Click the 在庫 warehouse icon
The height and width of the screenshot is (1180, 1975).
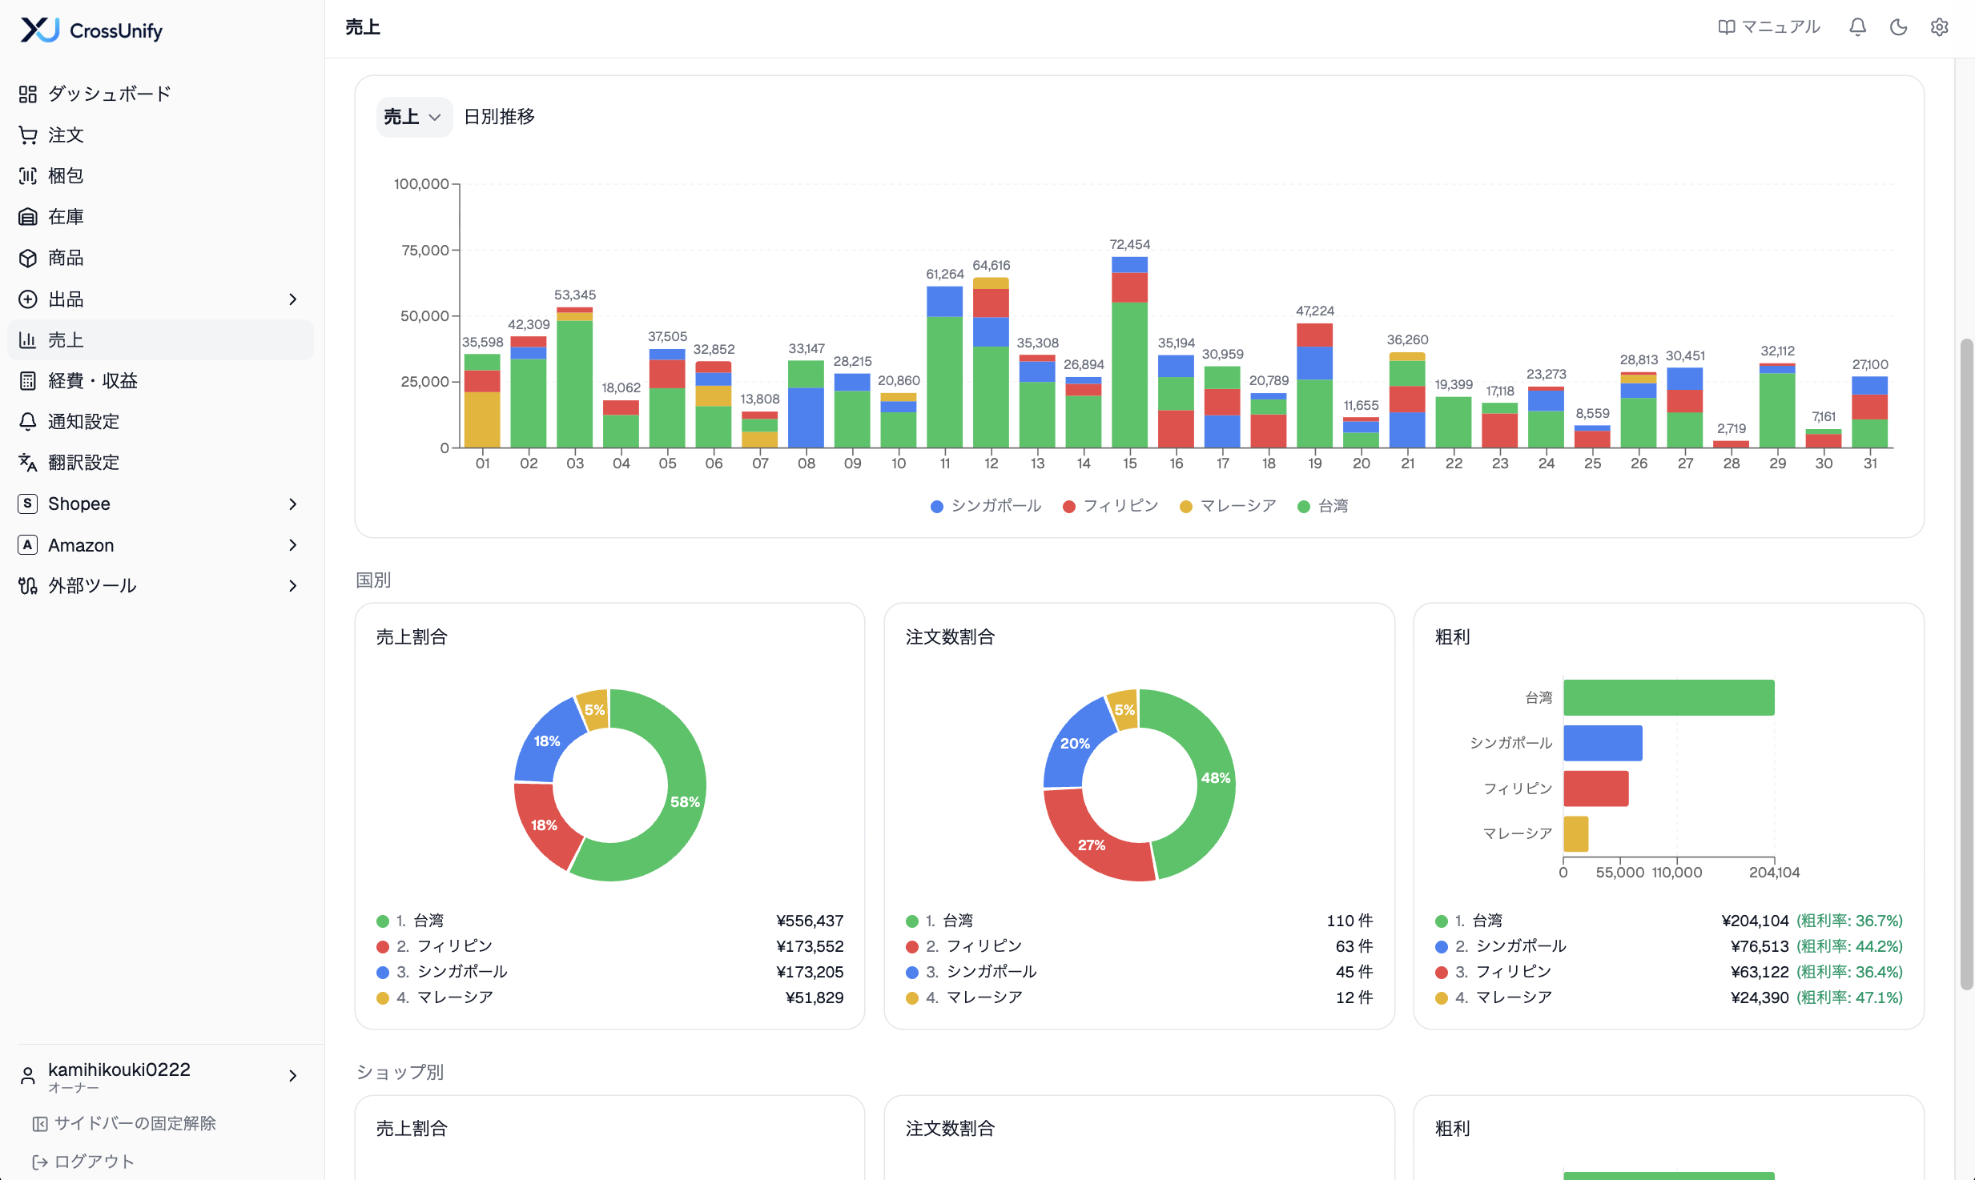pos(28,217)
